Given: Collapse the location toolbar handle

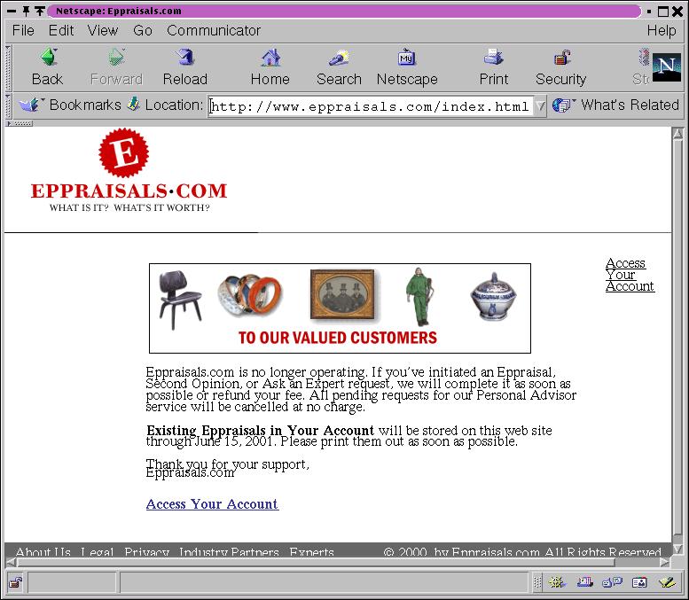Looking at the screenshot, I should [8, 105].
